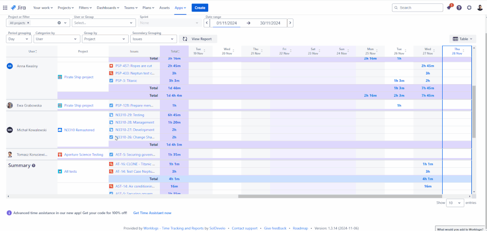
Task: Open the help question mark icon
Action: 459,8
